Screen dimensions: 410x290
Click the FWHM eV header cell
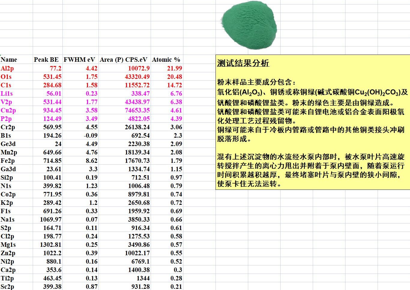[80, 60]
